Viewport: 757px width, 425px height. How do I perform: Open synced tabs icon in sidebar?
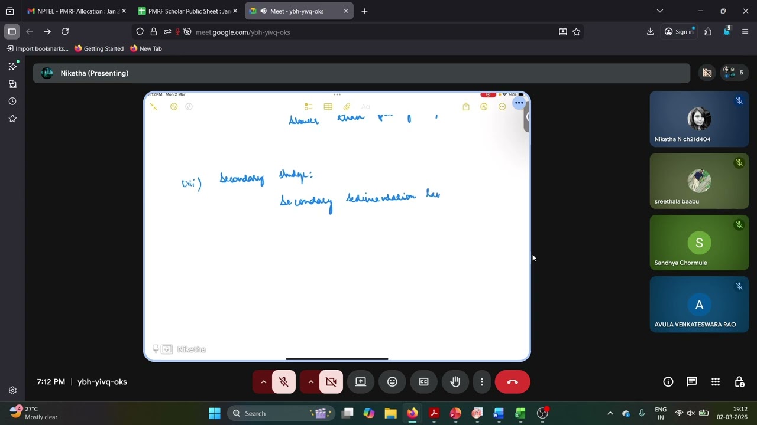click(x=12, y=84)
